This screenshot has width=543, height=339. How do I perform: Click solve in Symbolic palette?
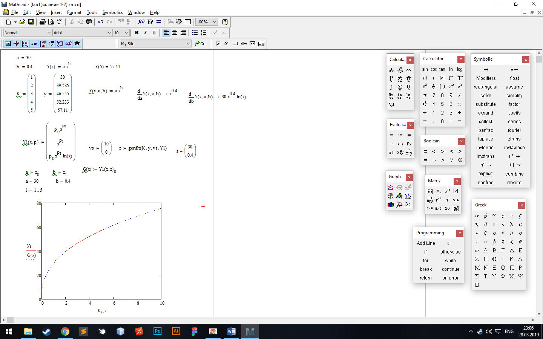486,96
